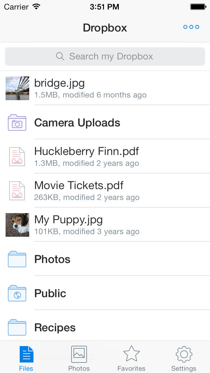Open Huckleberry Finn.pdf file name
The width and height of the screenshot is (210, 373).
click(87, 151)
